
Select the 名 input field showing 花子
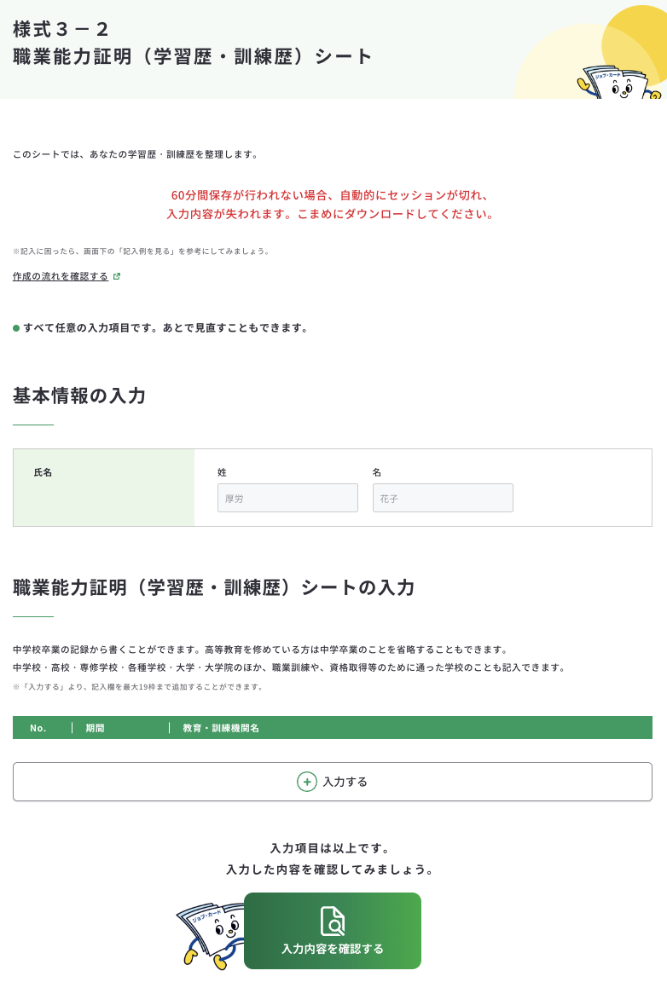443,497
